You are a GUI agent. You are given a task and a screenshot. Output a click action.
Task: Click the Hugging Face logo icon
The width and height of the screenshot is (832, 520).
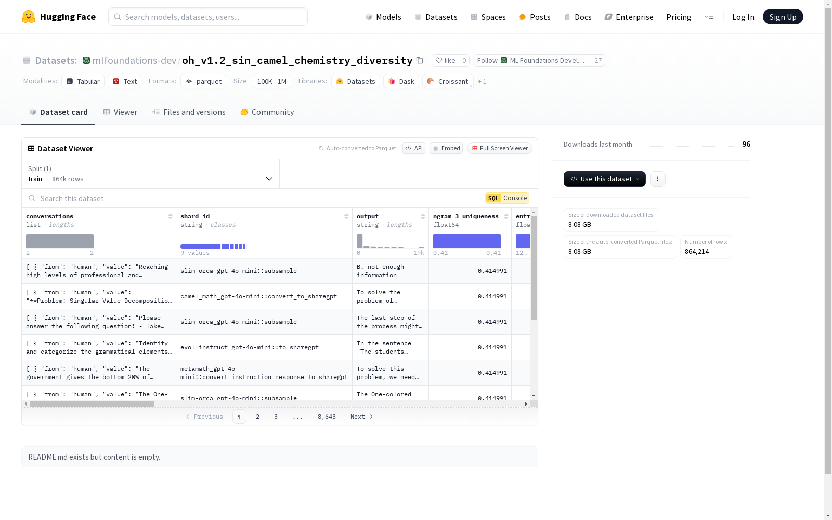click(29, 17)
